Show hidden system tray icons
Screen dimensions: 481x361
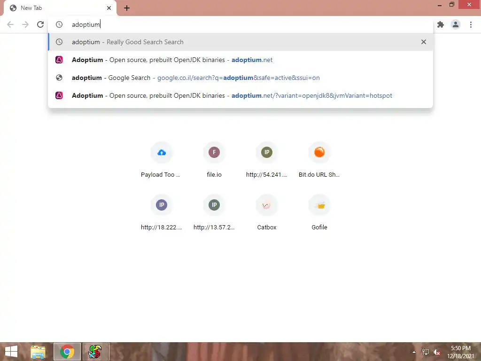pos(414,352)
